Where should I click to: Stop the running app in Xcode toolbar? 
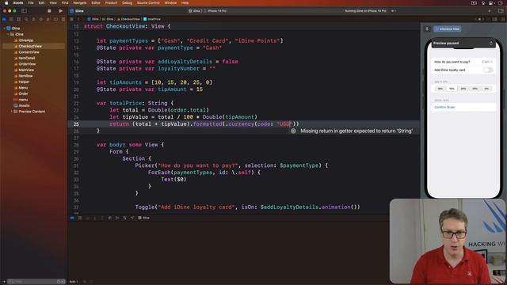[x=49, y=11]
